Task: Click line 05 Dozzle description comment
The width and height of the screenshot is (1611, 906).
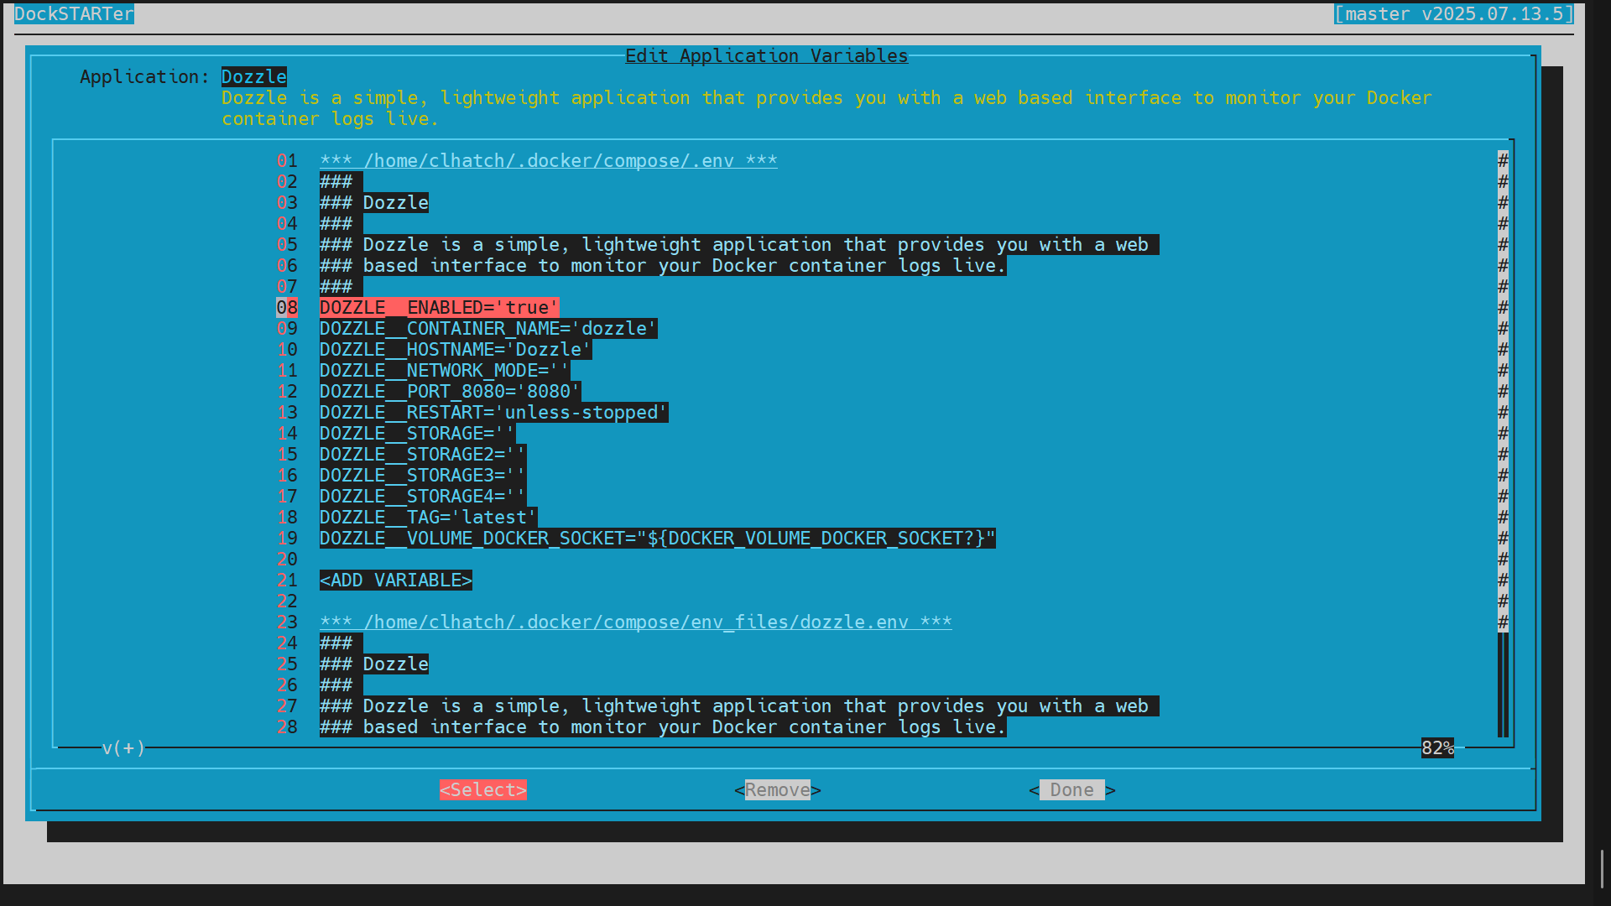Action: [x=739, y=245]
